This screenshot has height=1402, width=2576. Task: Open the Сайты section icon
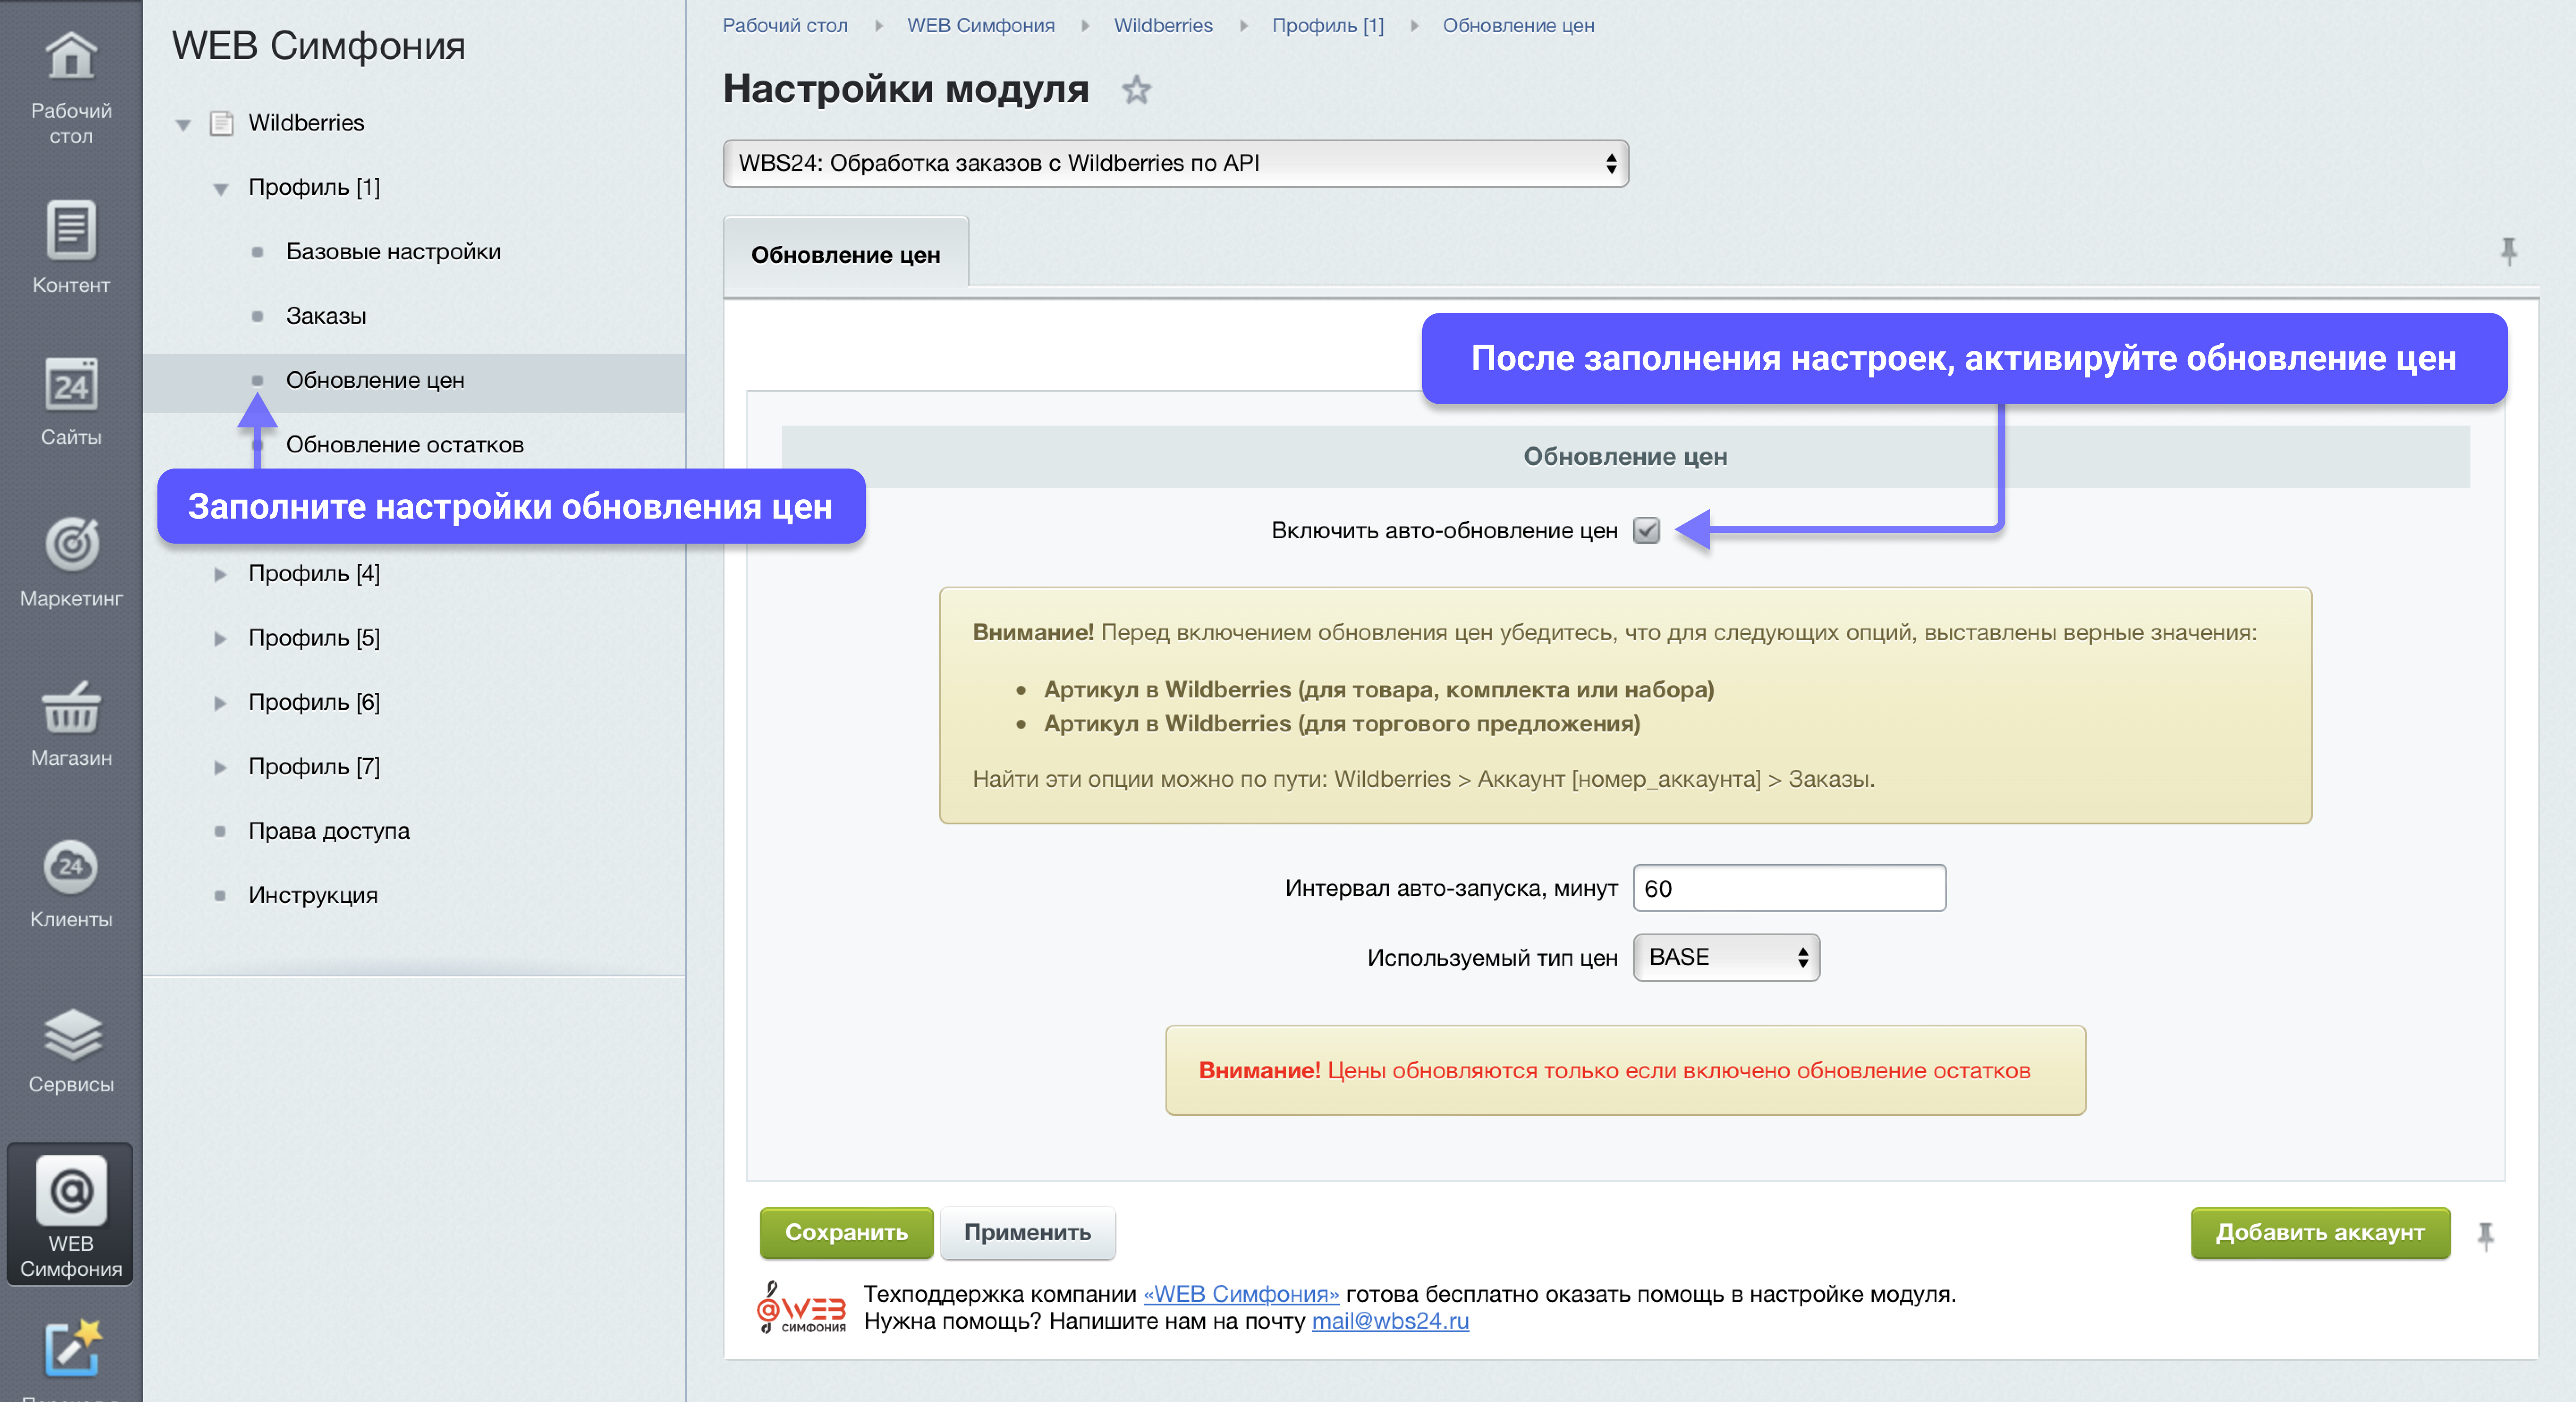tap(70, 386)
